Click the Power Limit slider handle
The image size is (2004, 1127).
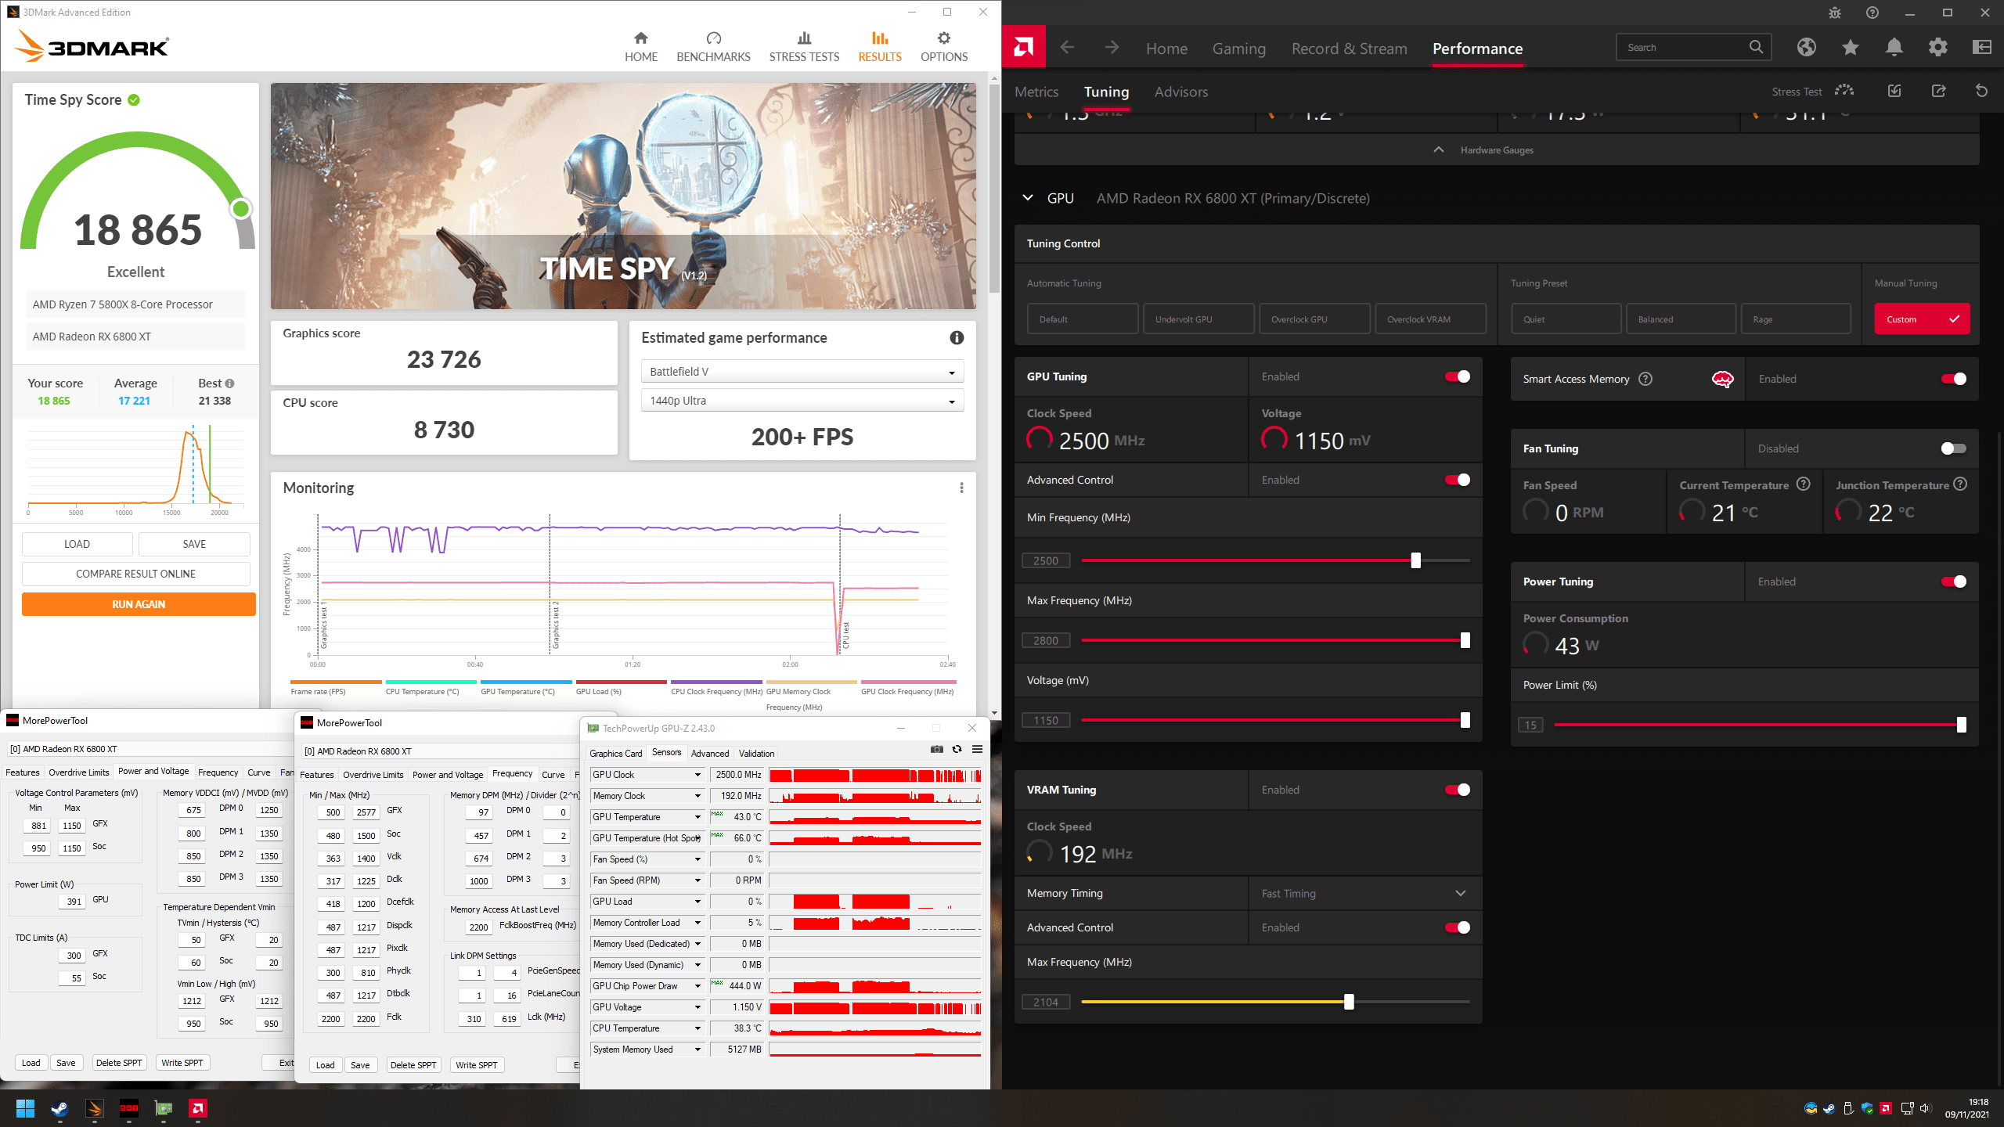1961,725
